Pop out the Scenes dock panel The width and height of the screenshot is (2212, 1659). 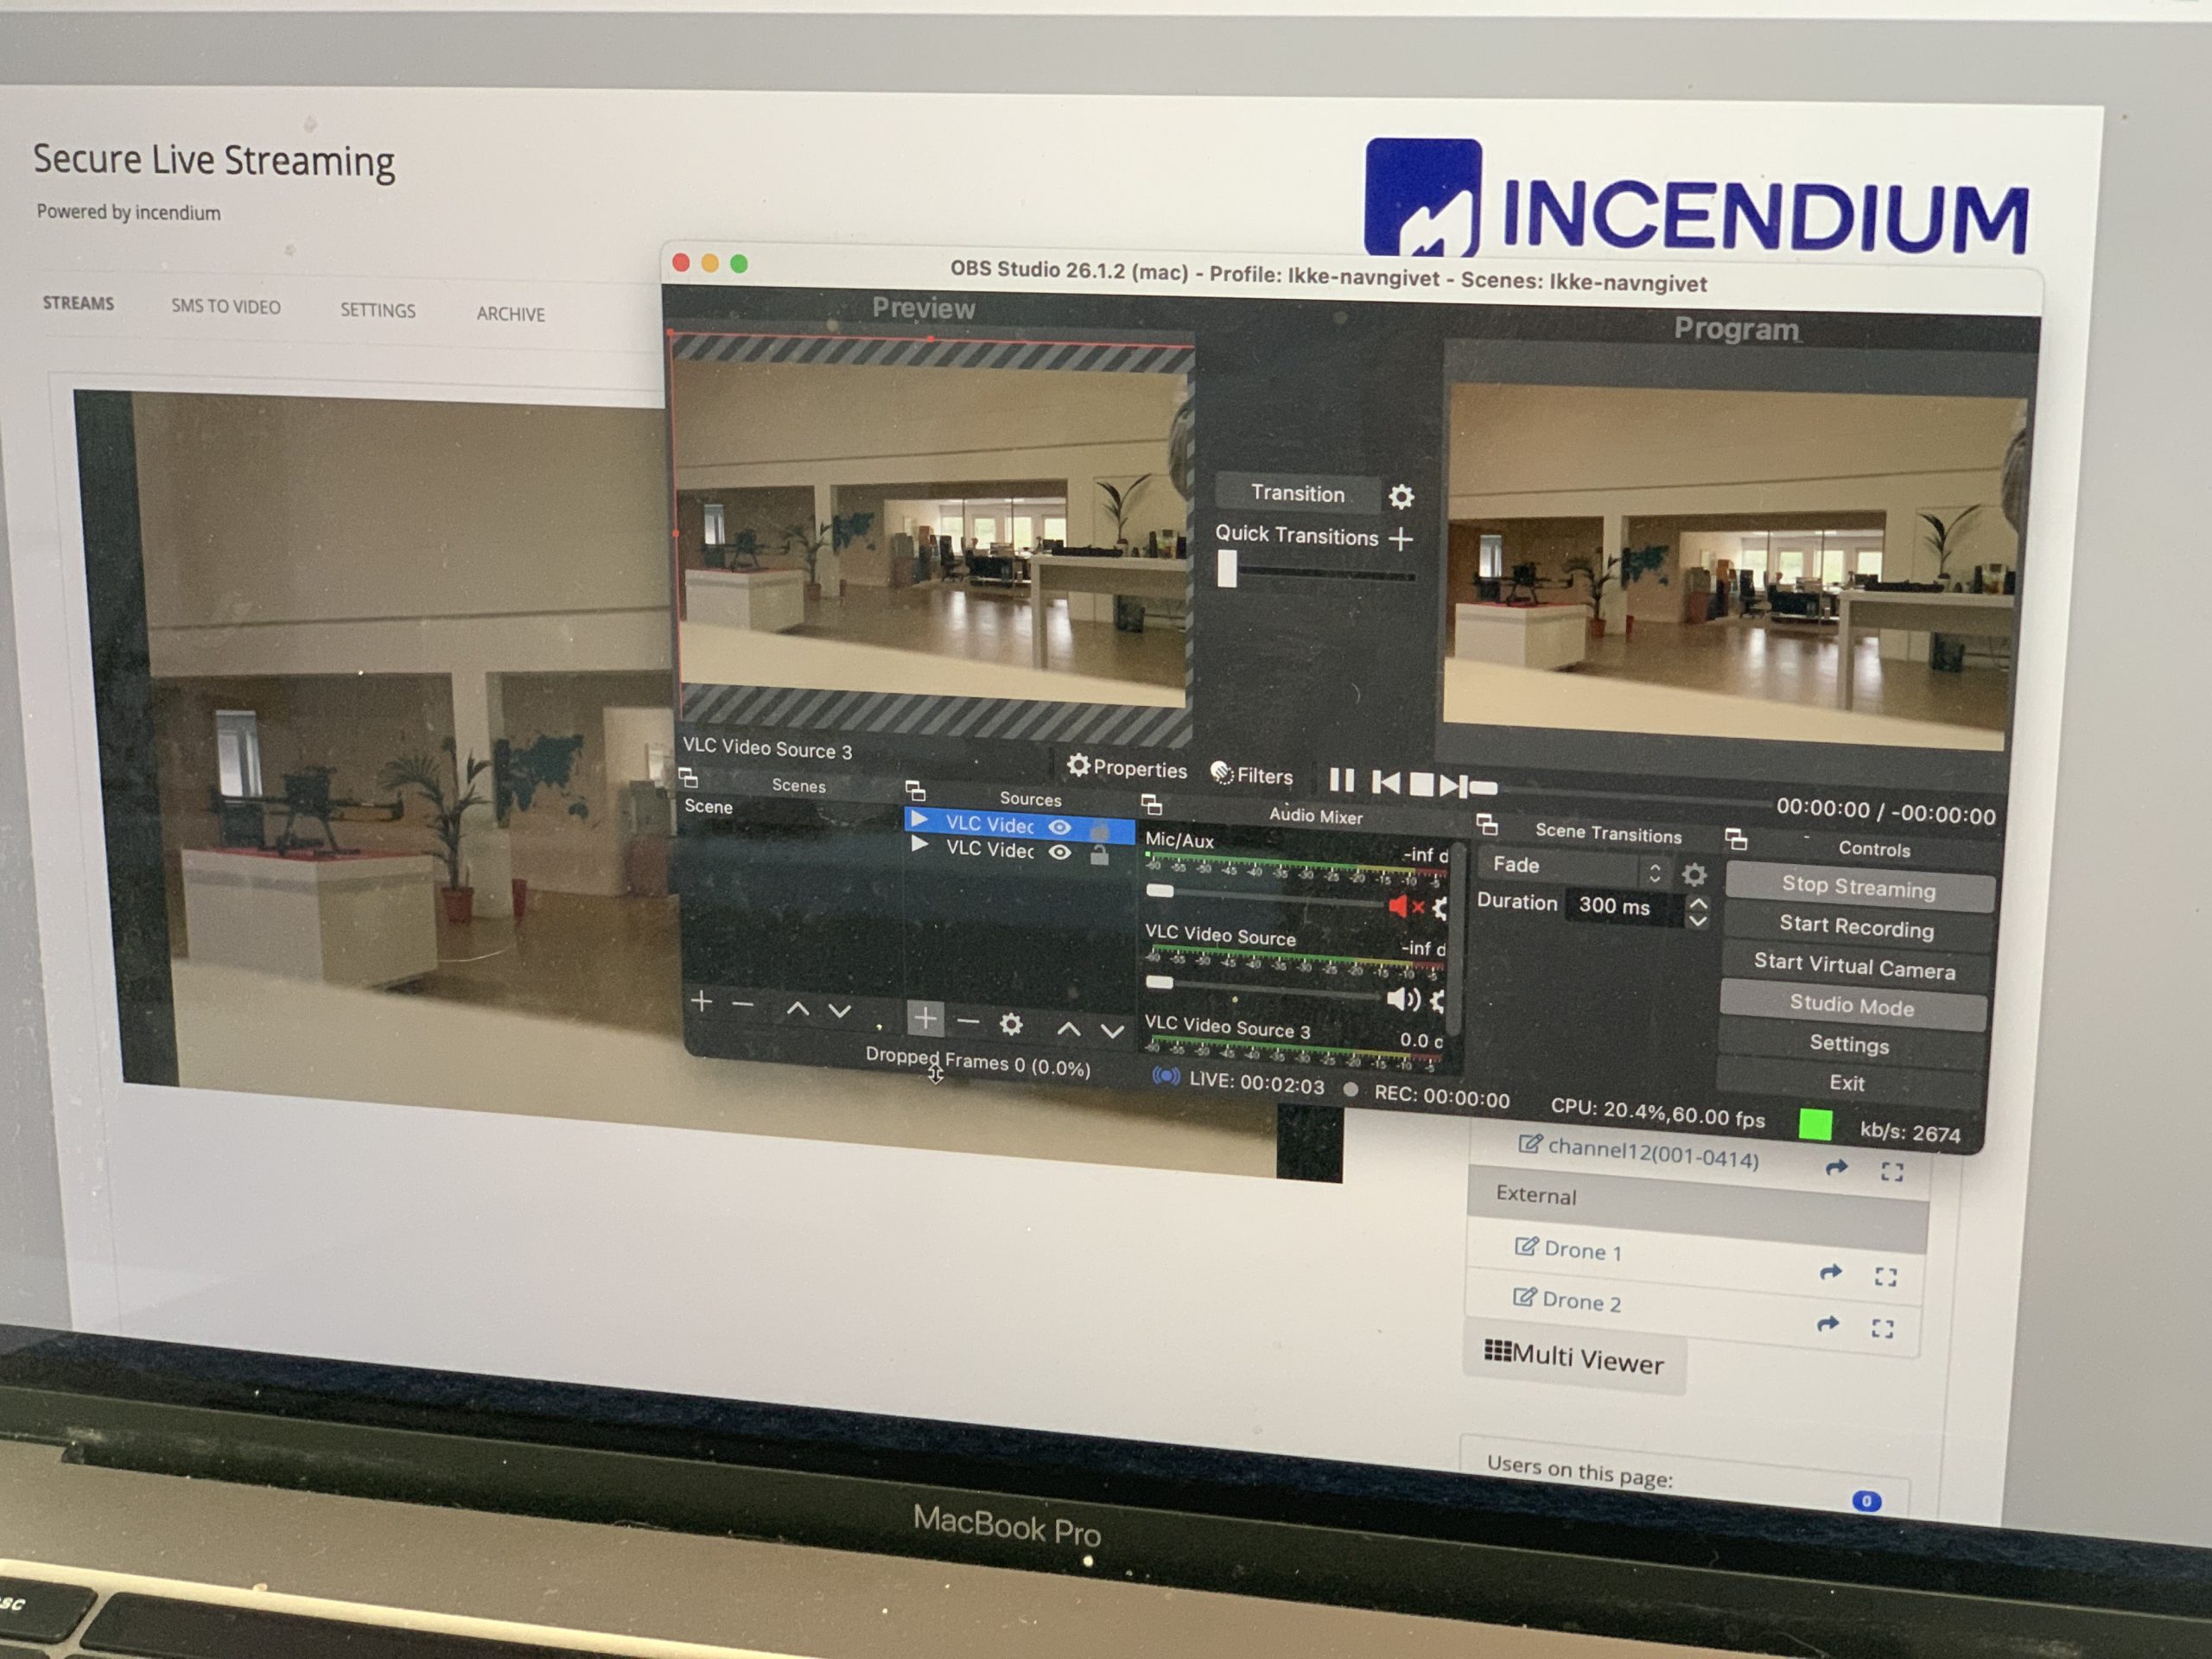click(x=688, y=777)
